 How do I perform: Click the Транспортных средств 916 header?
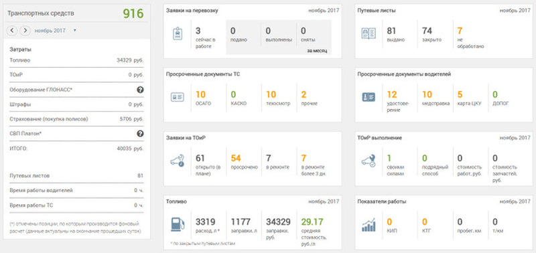76,13
